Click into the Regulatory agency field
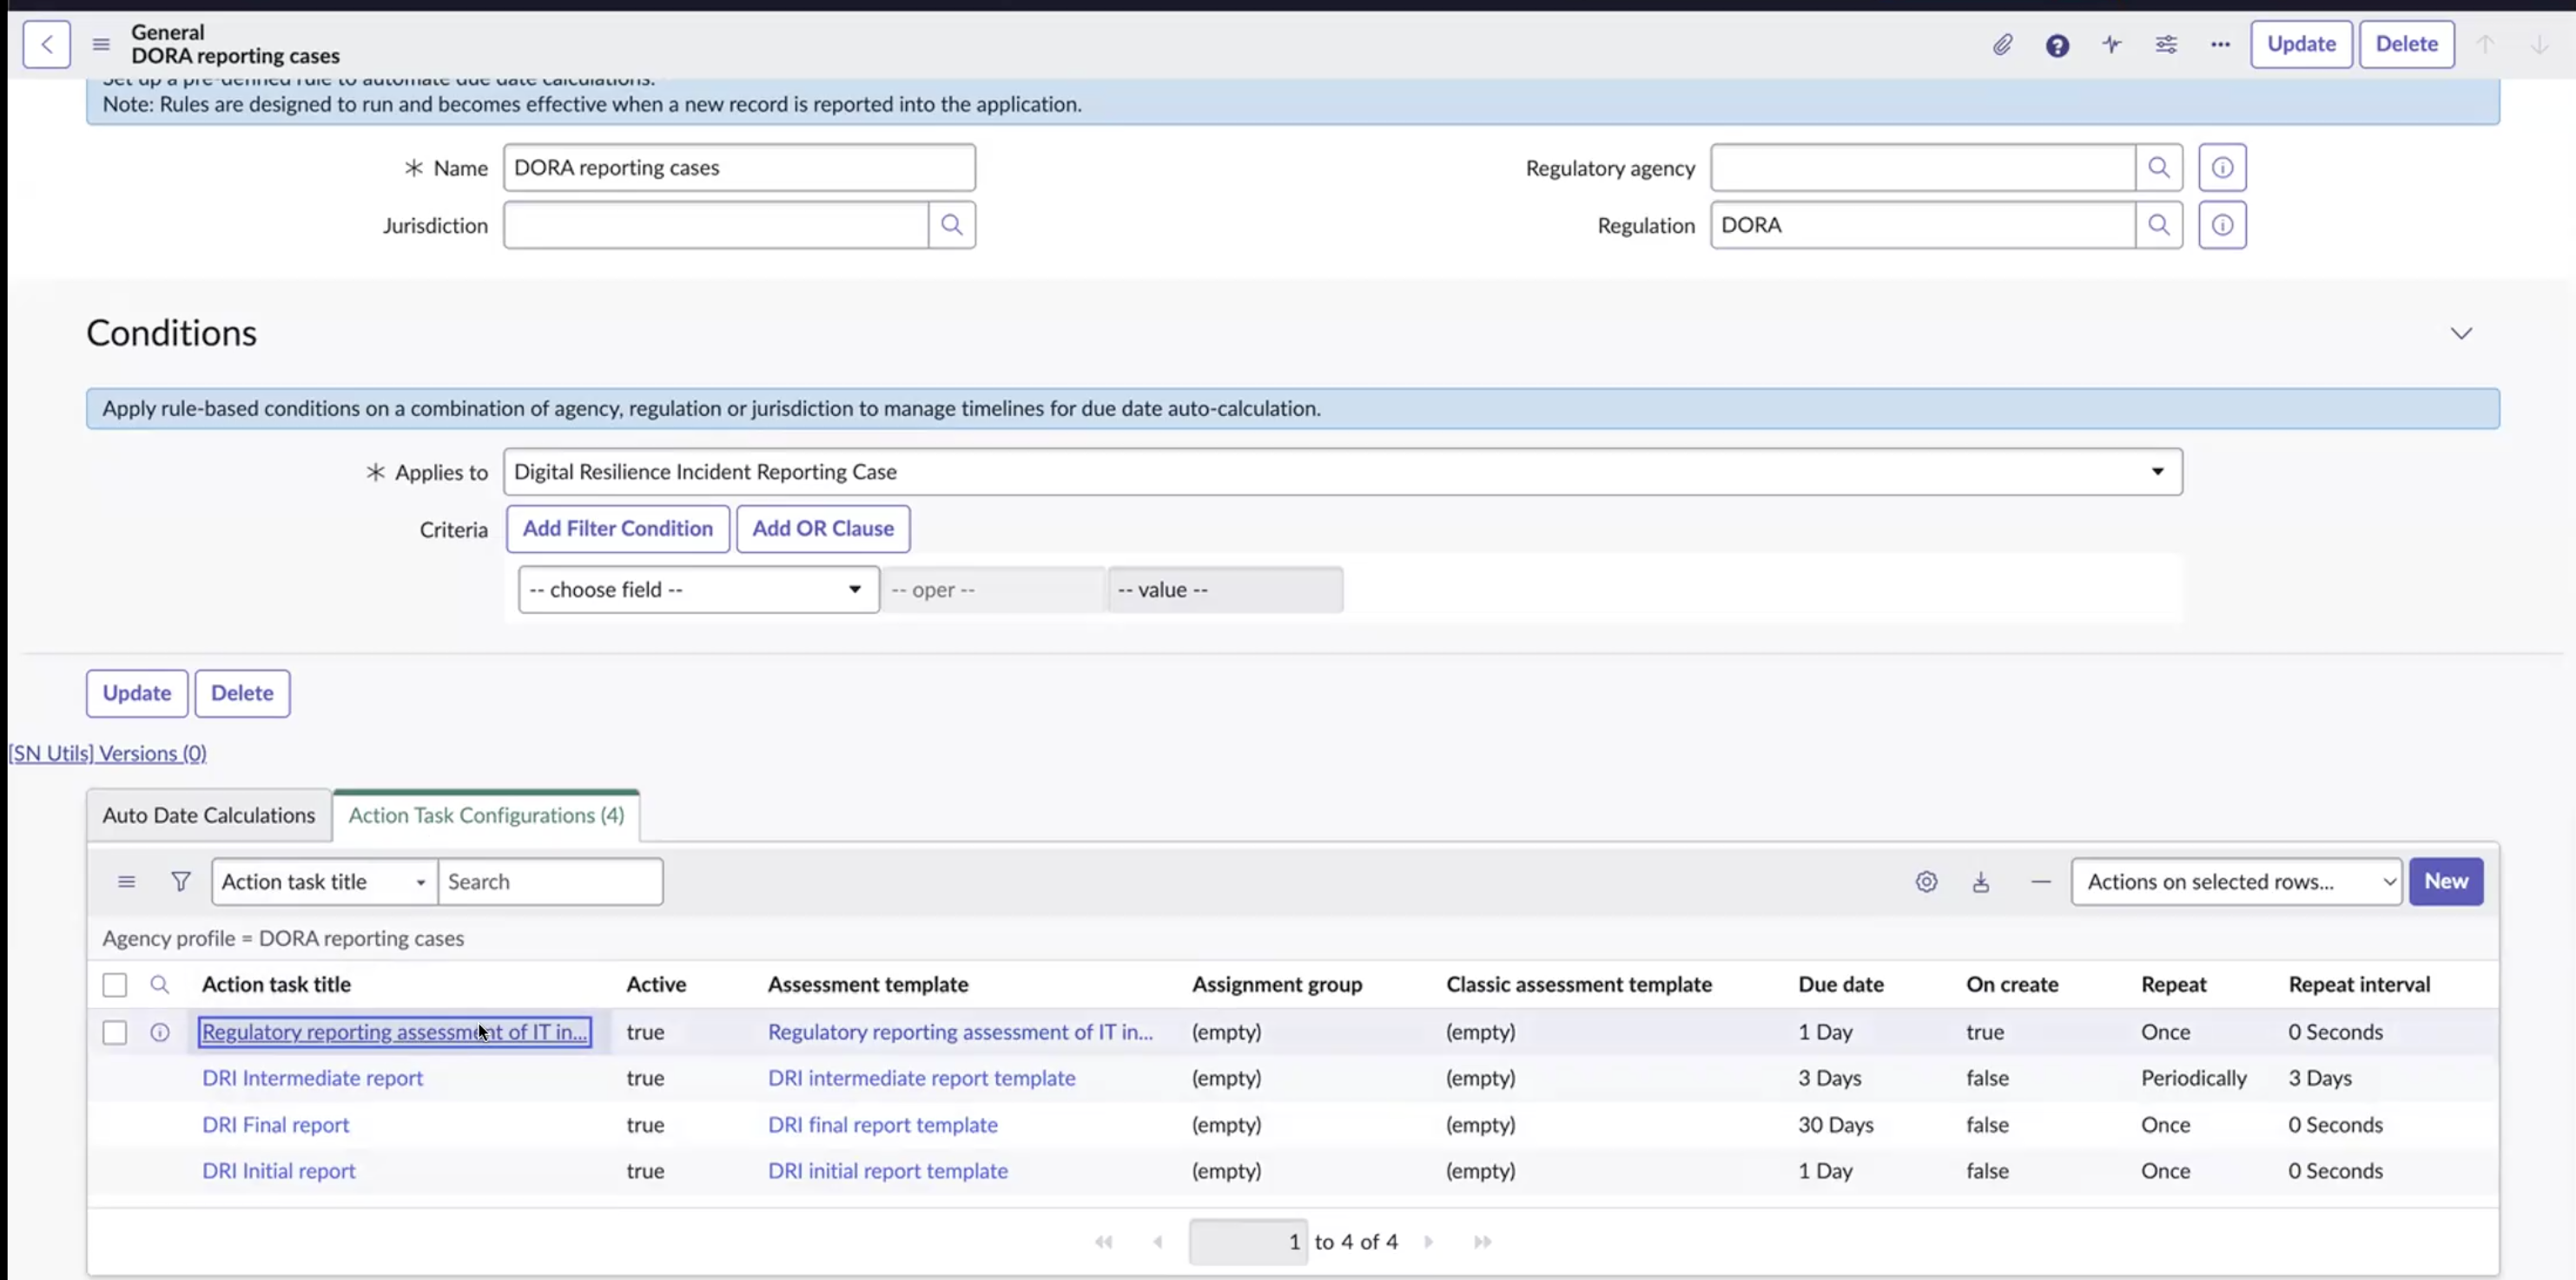 pyautogui.click(x=1922, y=167)
